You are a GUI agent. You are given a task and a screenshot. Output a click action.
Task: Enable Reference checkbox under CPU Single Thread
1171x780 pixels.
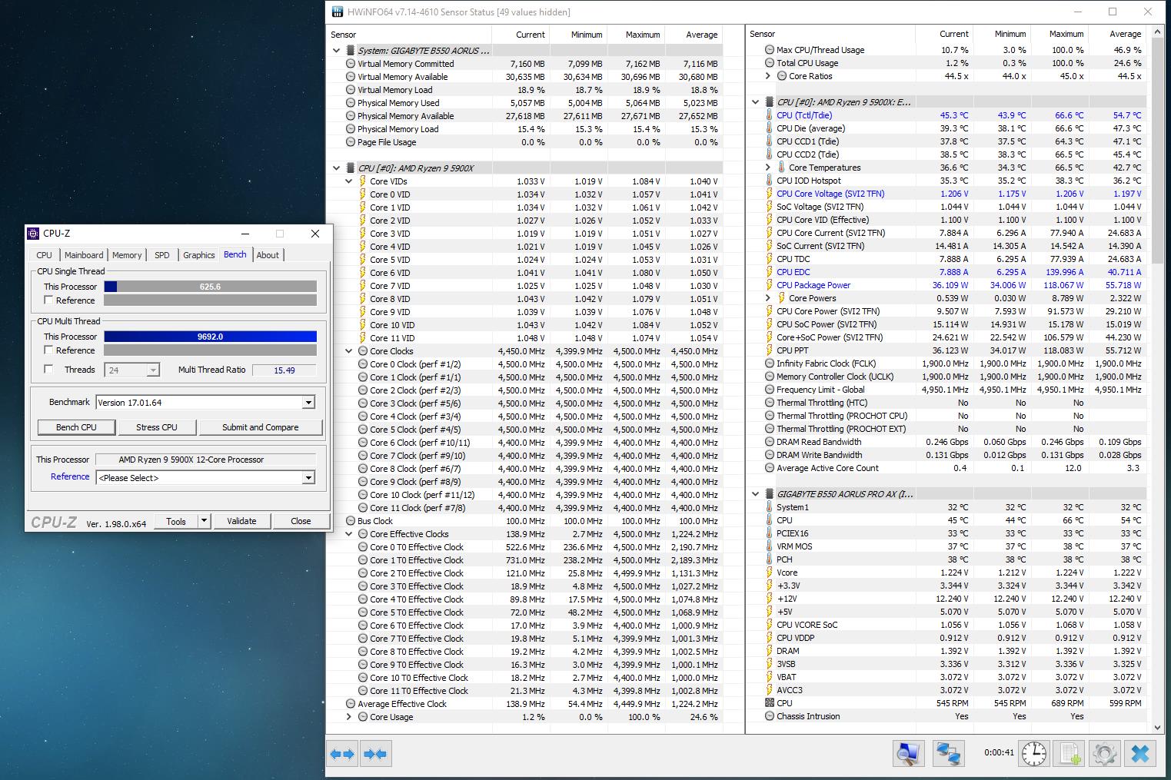click(49, 300)
